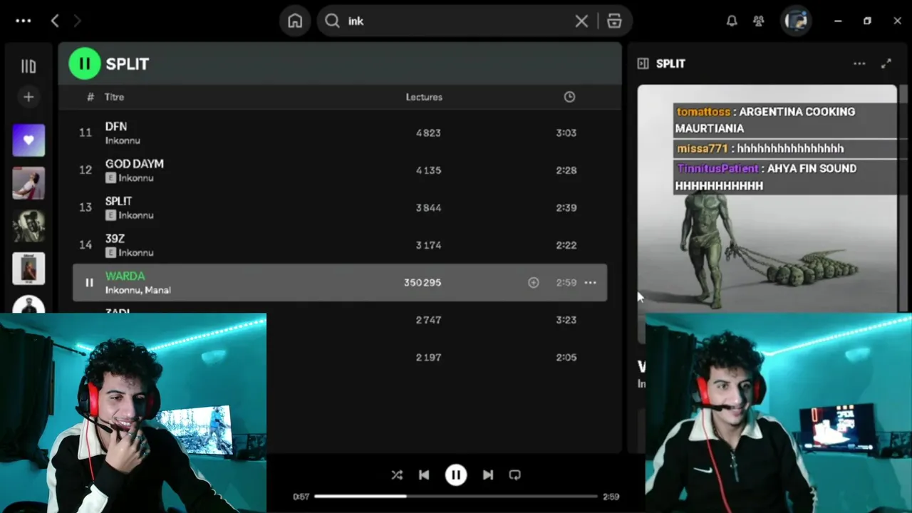The height and width of the screenshot is (513, 912).
Task: Clear the search field text
Action: pos(581,21)
